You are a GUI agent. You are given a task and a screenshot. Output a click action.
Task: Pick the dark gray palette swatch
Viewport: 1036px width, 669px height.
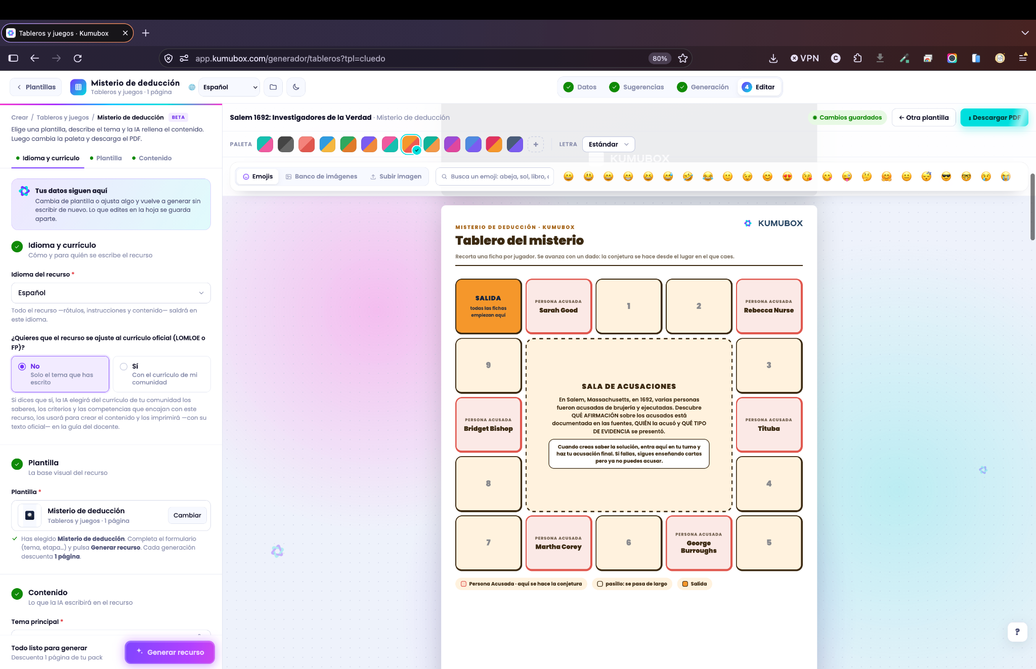tap(286, 144)
